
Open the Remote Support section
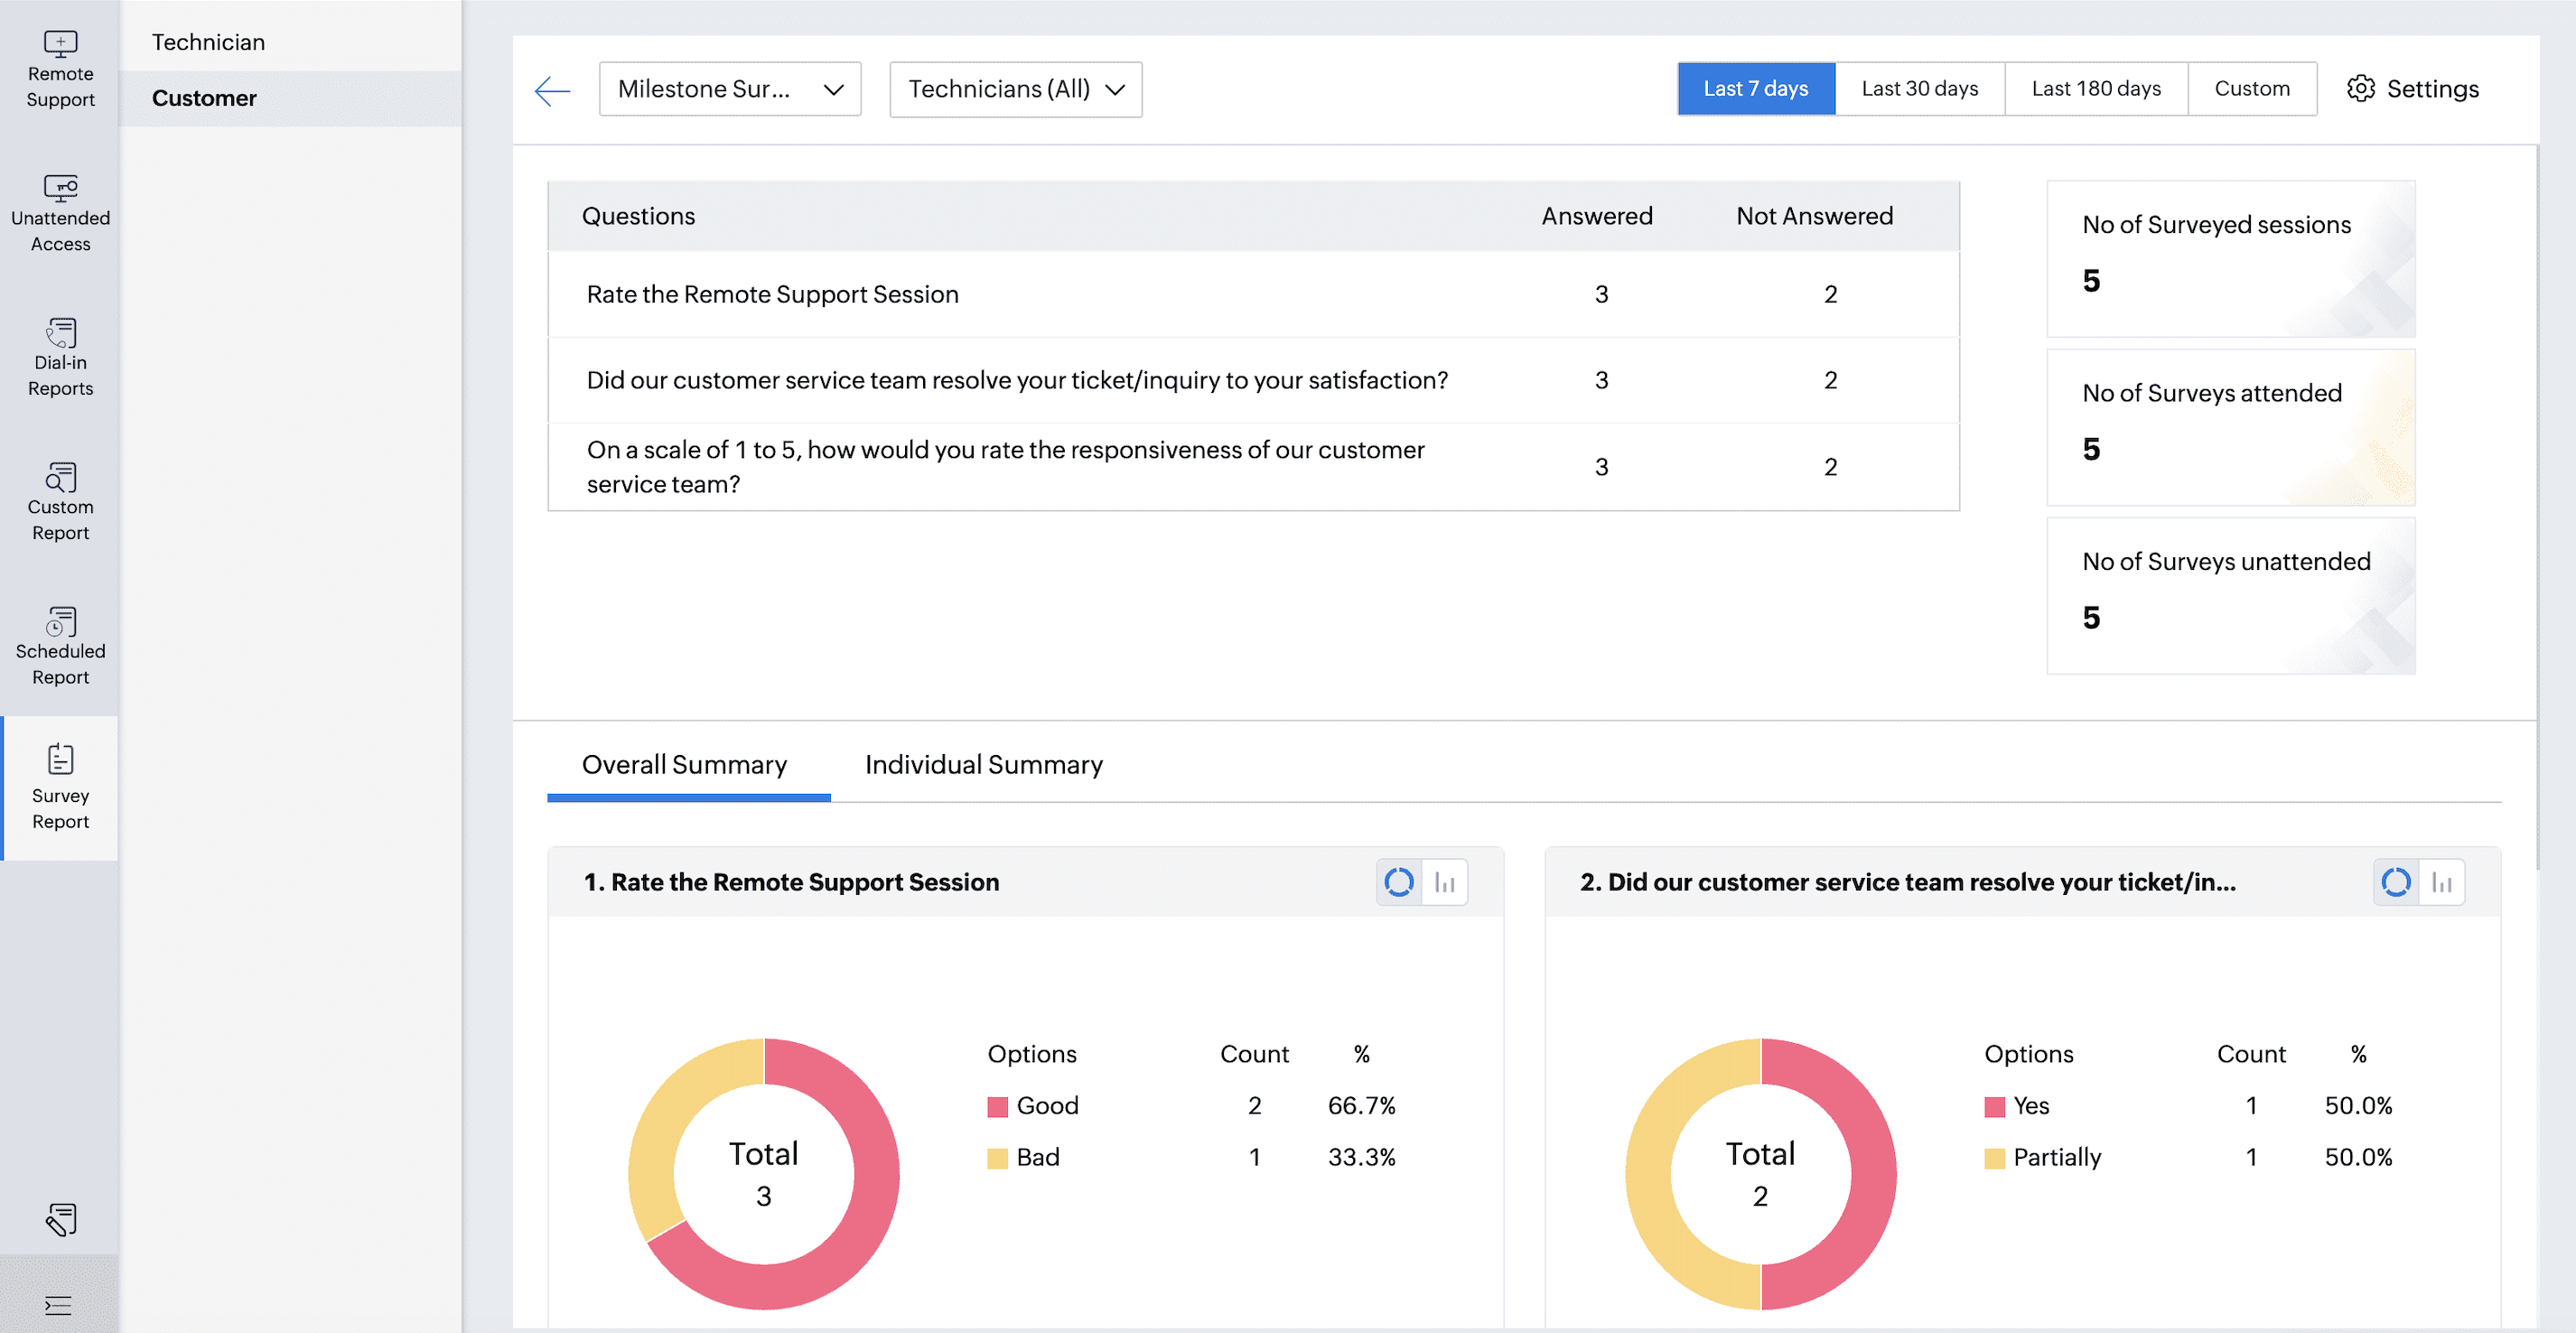click(x=60, y=68)
